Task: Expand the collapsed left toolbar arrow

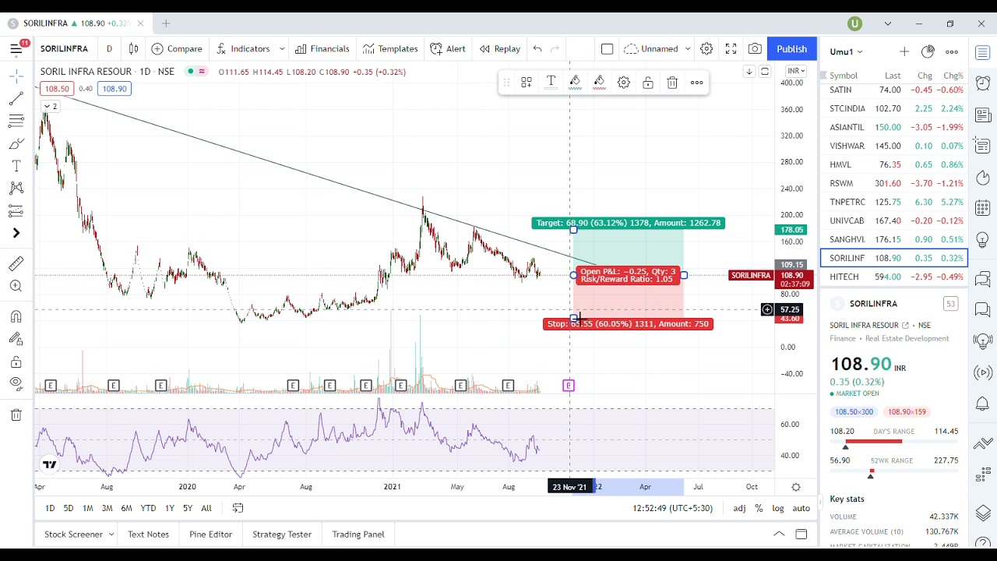Action: pos(16,233)
